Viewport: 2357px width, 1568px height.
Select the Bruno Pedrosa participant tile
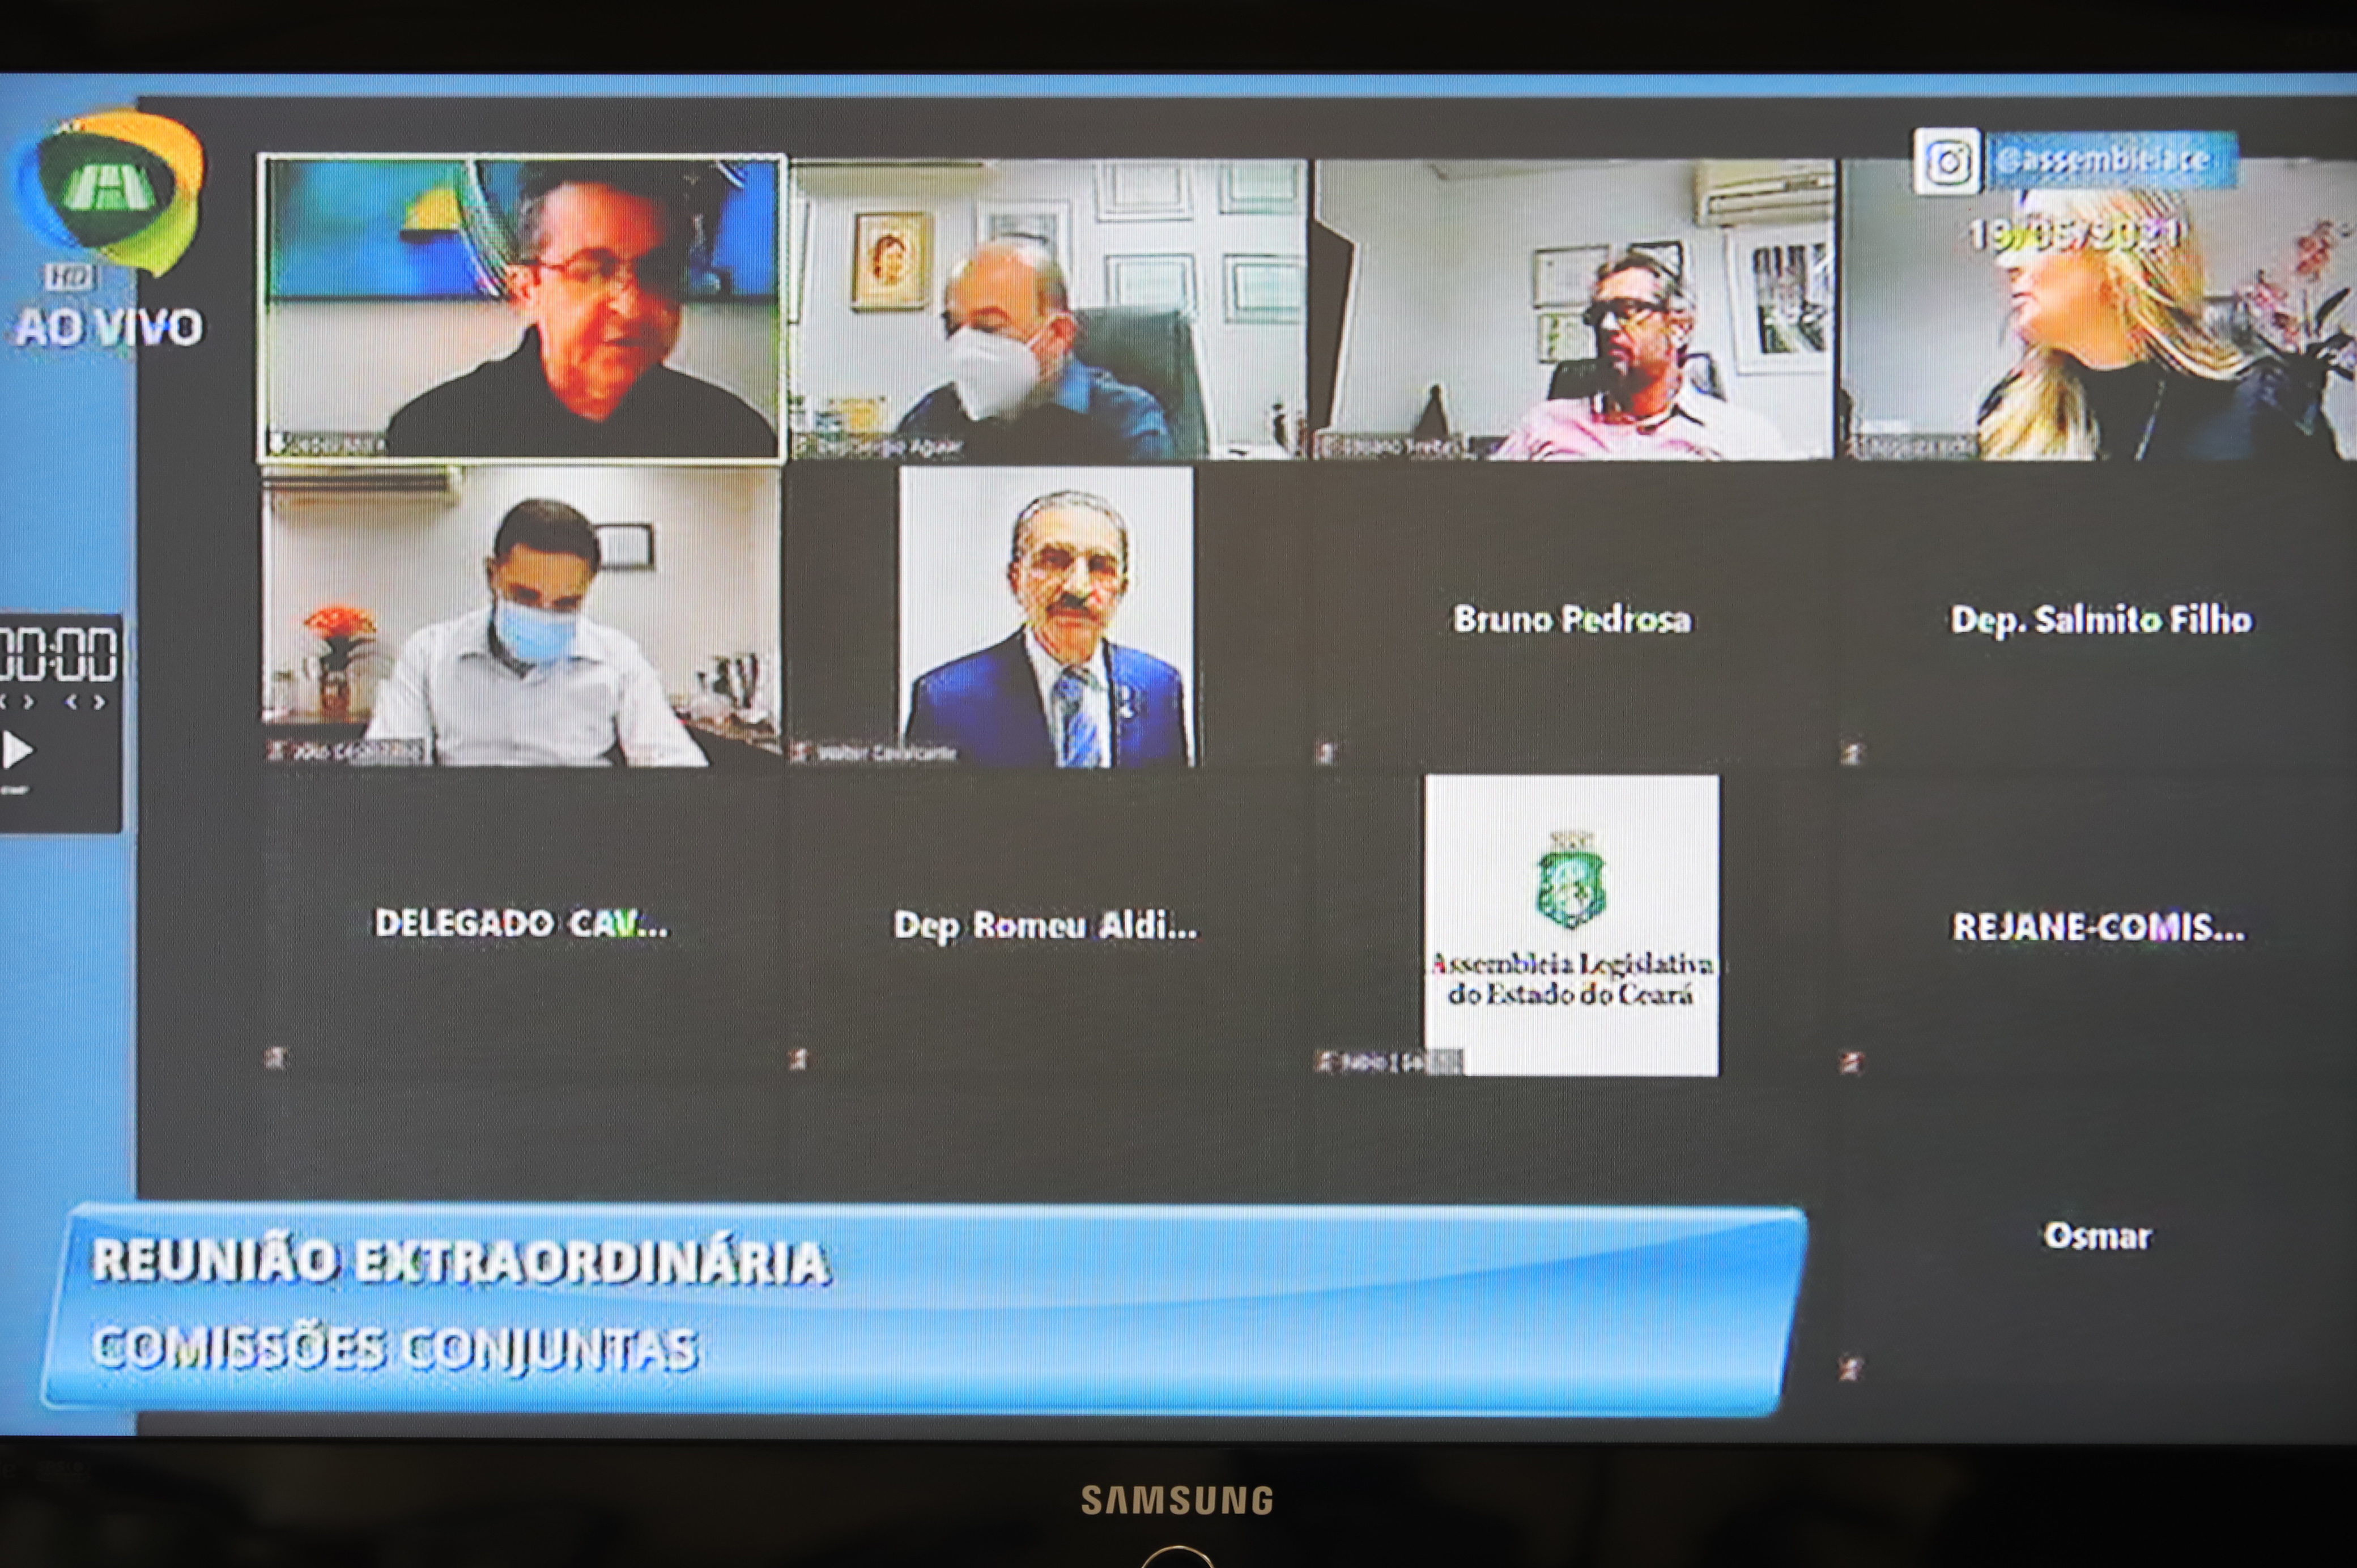tap(1571, 619)
